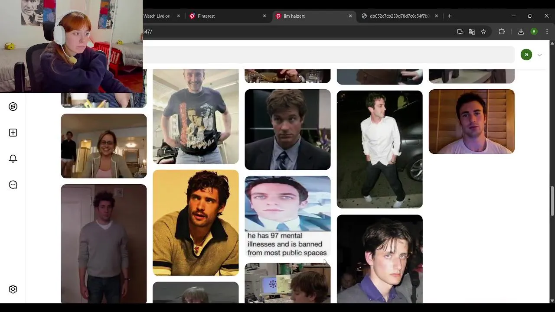Click the translate page icon in address bar
The image size is (555, 312).
472,32
